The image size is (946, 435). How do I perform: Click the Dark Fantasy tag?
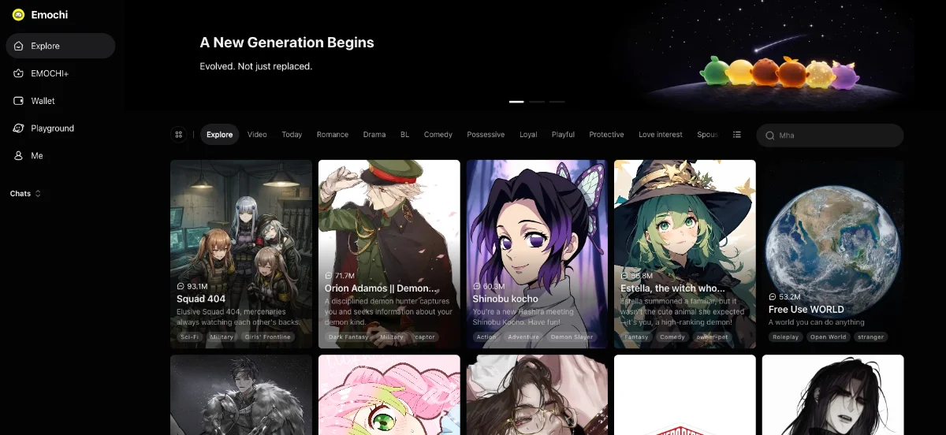point(348,336)
